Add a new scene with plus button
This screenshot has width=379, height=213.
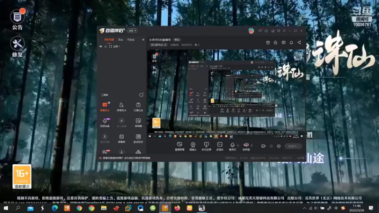click(x=143, y=40)
